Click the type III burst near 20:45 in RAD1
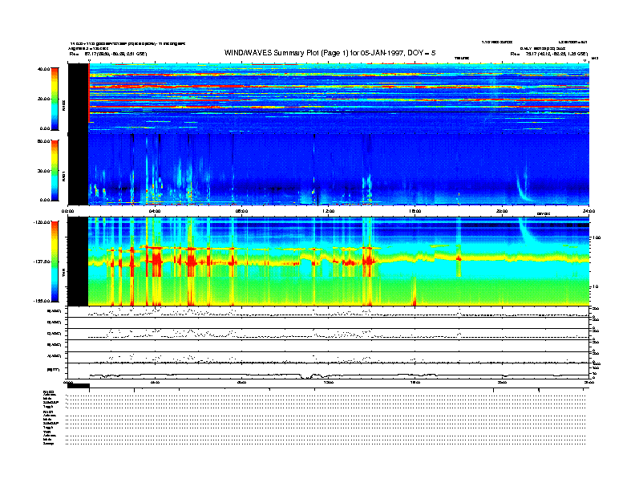 [524, 186]
